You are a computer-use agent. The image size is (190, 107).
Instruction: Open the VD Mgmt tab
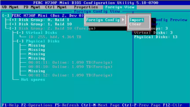10,7
